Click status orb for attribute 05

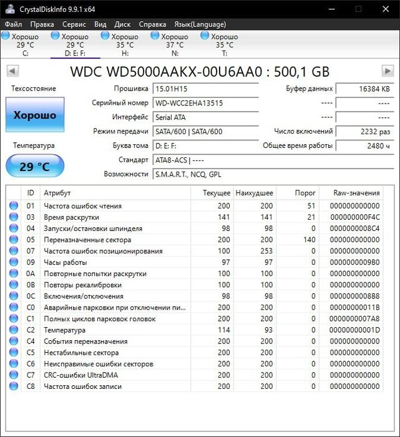[x=14, y=239]
